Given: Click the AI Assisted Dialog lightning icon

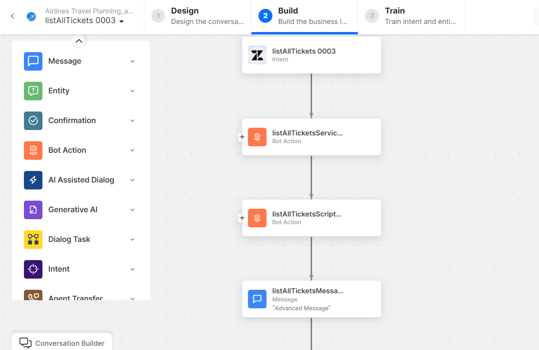Looking at the screenshot, I should pyautogui.click(x=33, y=180).
